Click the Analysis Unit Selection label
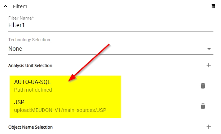The height and width of the screenshot is (134, 221). pos(30,66)
